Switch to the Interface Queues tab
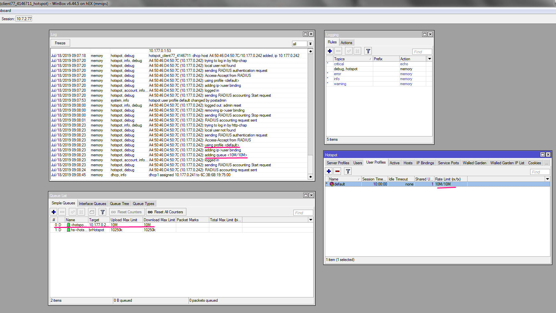The image size is (556, 313). tap(92, 204)
